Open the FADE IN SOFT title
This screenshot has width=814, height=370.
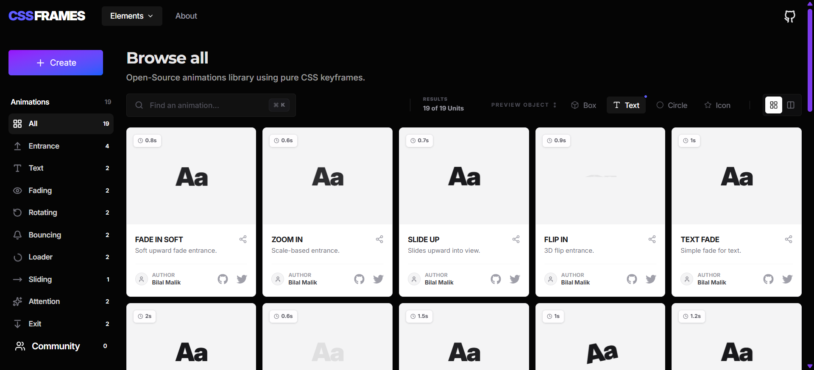pos(159,240)
